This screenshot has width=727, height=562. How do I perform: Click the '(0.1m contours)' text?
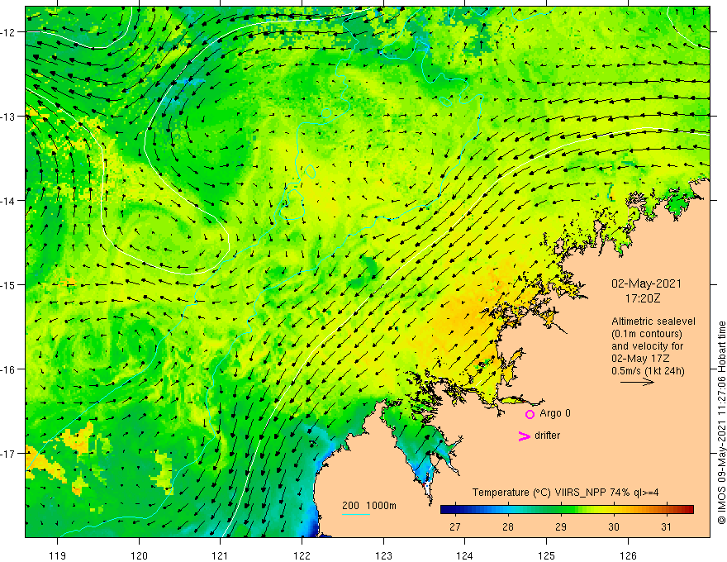[646, 334]
